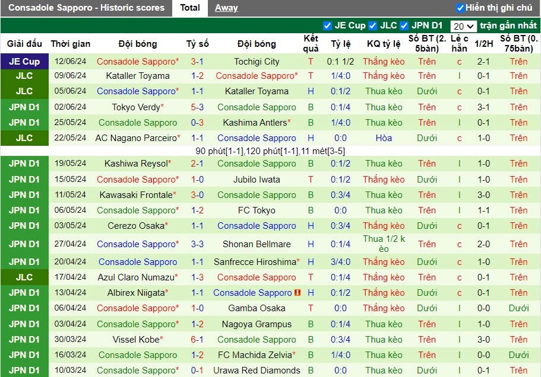Open Kataller Toyama home team link on 09/06/24
This screenshot has width=541, height=377.
click(x=138, y=76)
